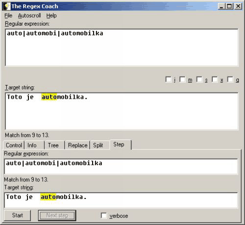The height and width of the screenshot is (225, 245).
Task: Open the Autoscroll menu
Action: tap(29, 16)
